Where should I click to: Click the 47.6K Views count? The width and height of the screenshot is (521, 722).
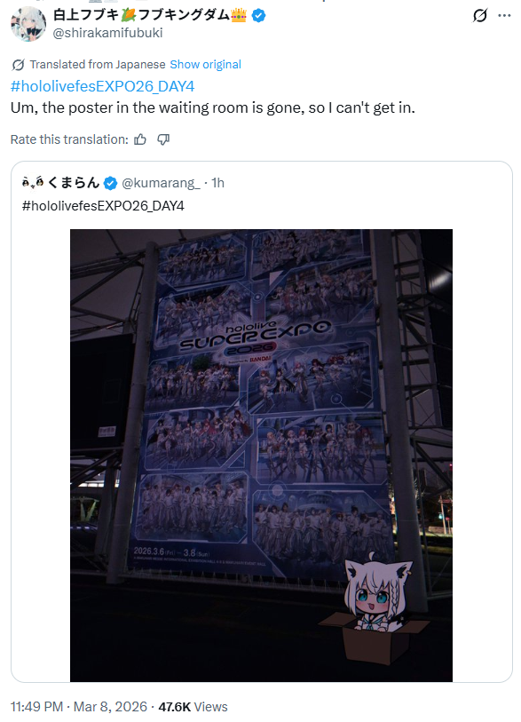(193, 707)
